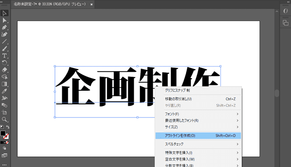Viewport: 291px width, 167px height.
Task: Set paint to None with red-slash button
Action: [x=7, y=142]
